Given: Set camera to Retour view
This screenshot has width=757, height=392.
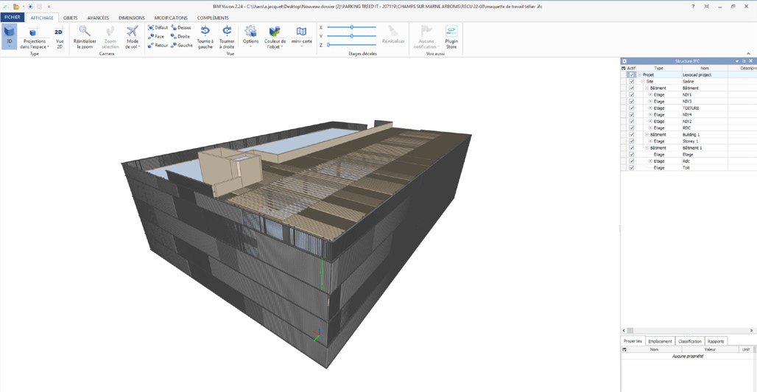Looking at the screenshot, I should (158, 45).
